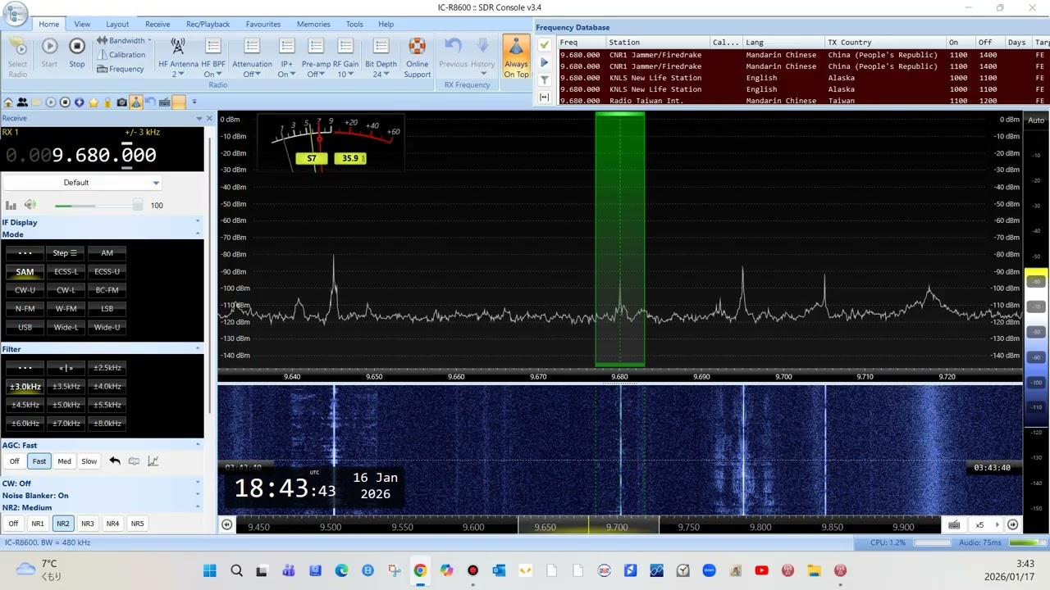Select BC-FM mode

pyautogui.click(x=107, y=290)
